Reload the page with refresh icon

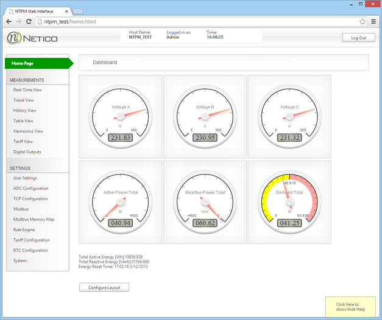pyautogui.click(x=29, y=22)
